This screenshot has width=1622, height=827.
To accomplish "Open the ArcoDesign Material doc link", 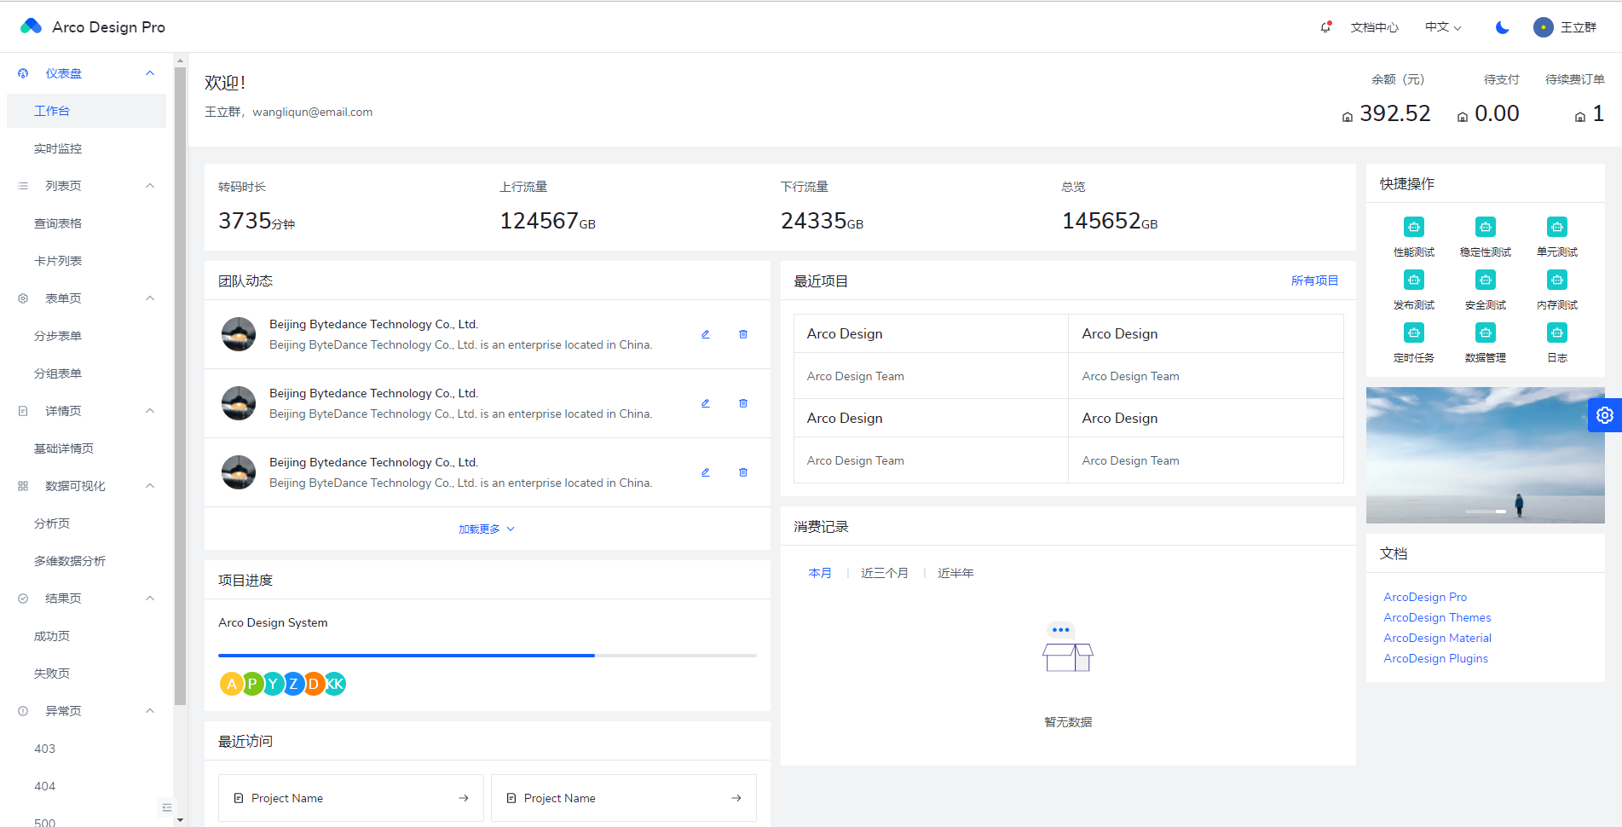I will (1437, 638).
